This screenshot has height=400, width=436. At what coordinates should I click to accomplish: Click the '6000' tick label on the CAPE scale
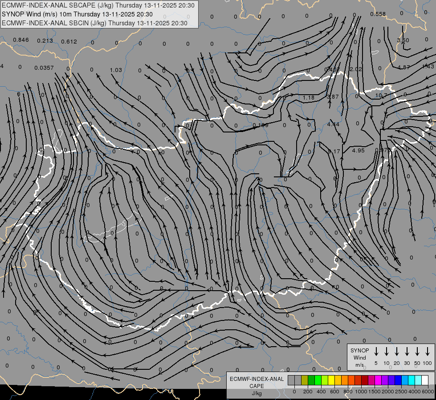(x=428, y=392)
